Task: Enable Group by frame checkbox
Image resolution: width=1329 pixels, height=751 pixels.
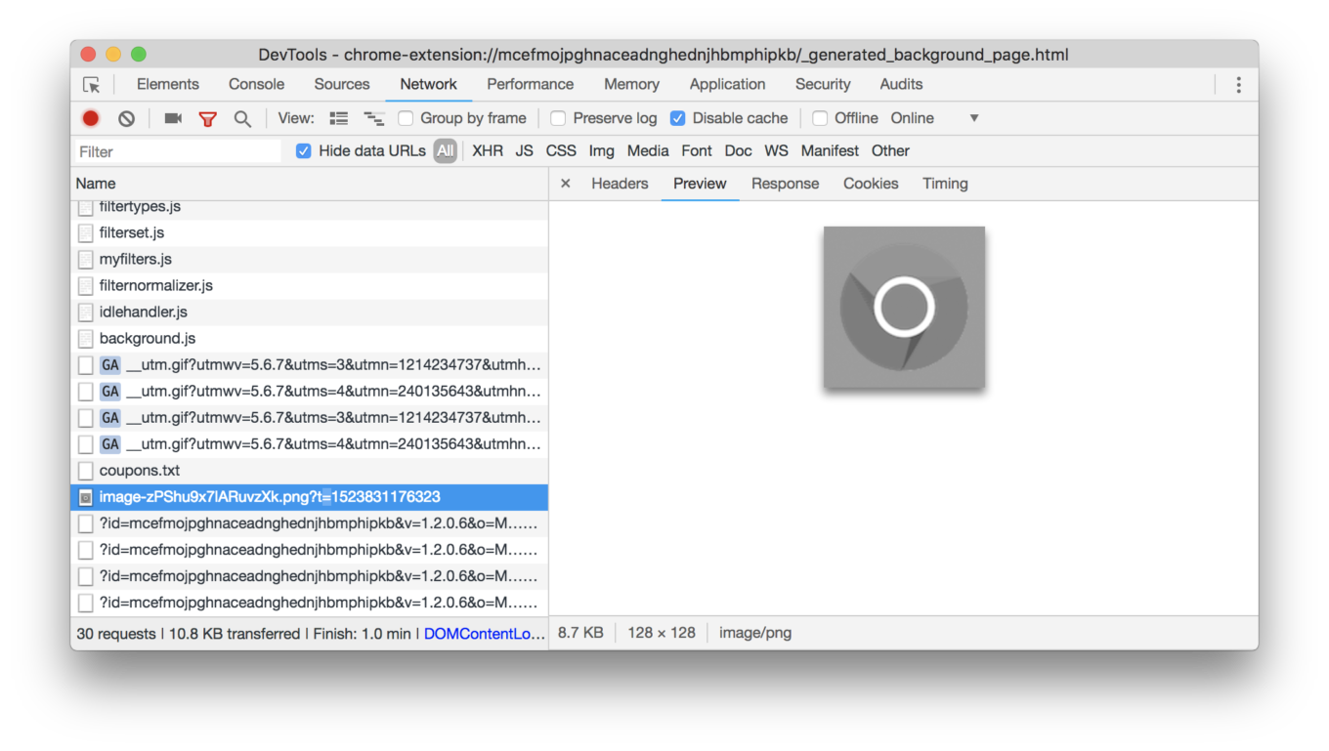Action: (x=406, y=118)
